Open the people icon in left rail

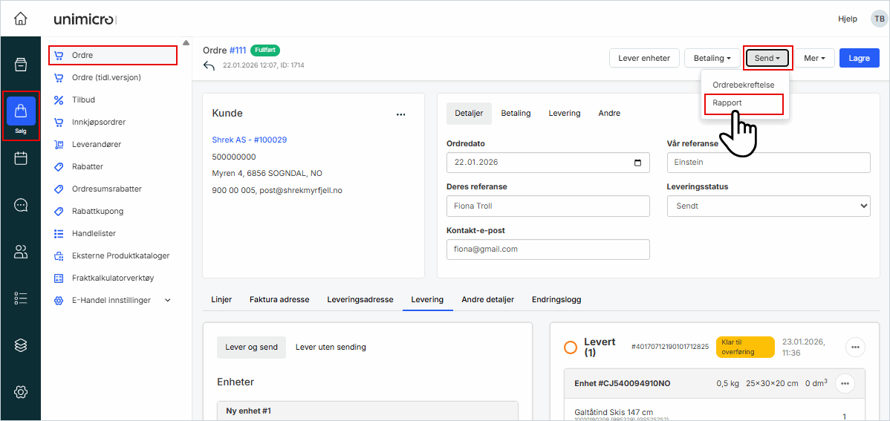tap(21, 252)
